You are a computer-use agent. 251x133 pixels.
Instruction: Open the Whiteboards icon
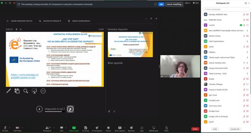[154, 128]
